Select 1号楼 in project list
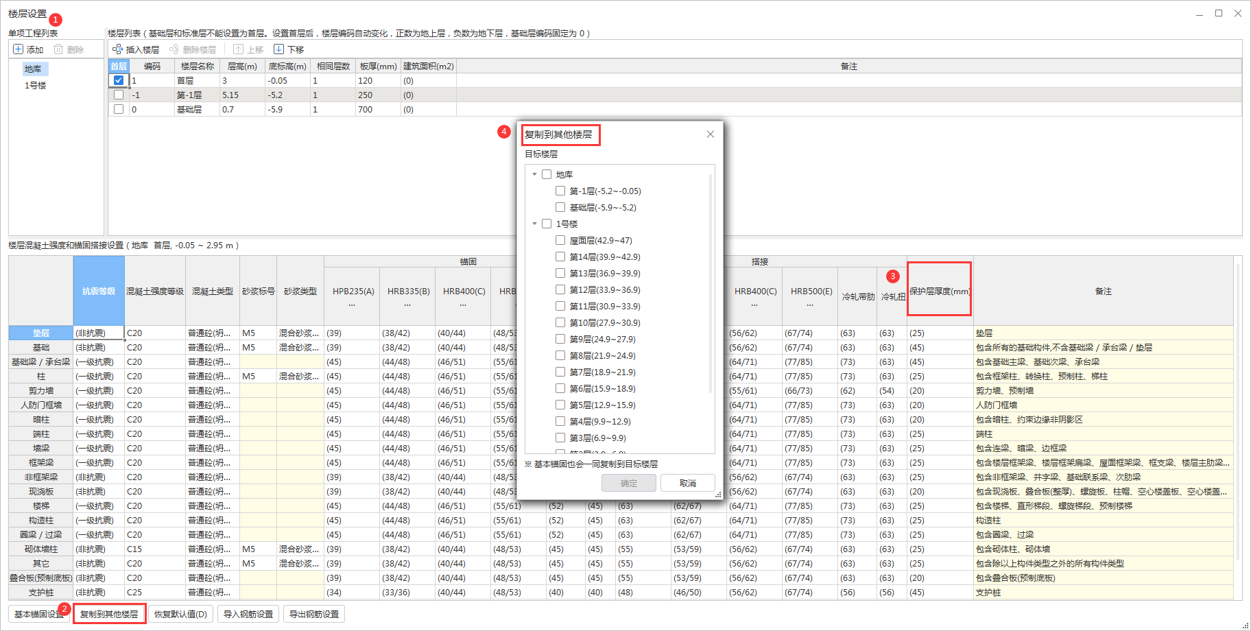This screenshot has height=631, width=1251. pyautogui.click(x=36, y=85)
